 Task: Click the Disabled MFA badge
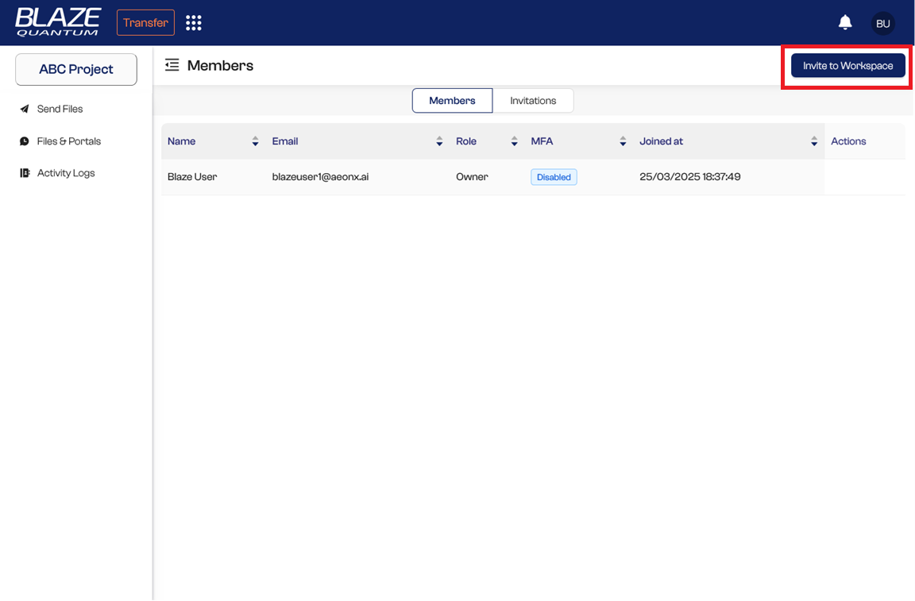(x=554, y=177)
